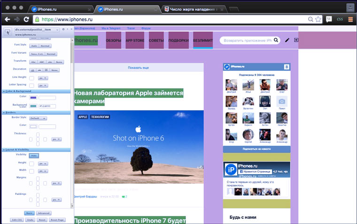Click the Background Color hex field #52ab93
Image resolution: width=357 pixels, height=224 pixels.
47,106
